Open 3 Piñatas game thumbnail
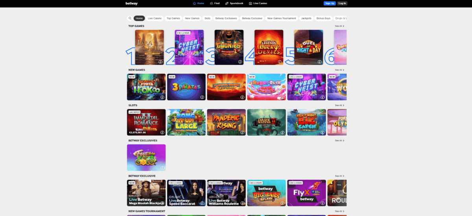Viewport: 472px width, 216px height. 186,87
